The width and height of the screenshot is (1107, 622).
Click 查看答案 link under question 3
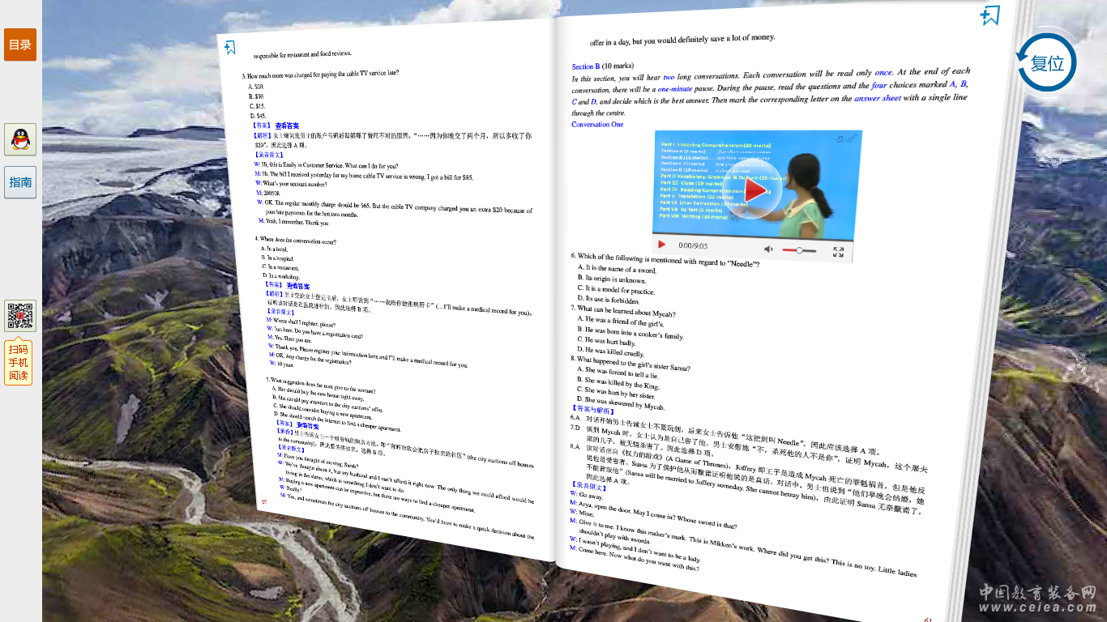point(287,126)
